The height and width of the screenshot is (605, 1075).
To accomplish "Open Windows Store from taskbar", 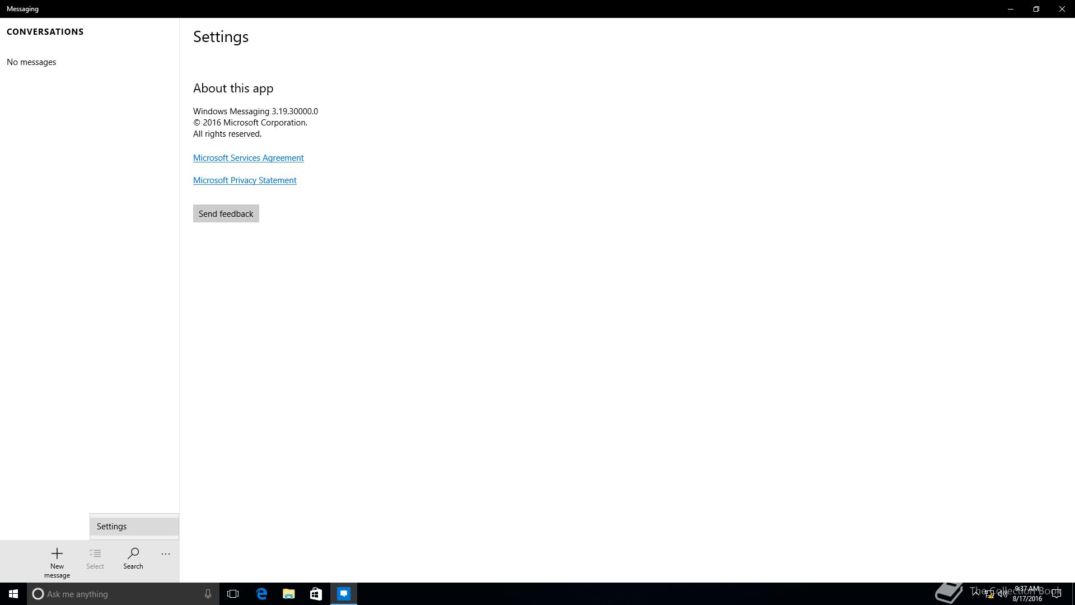I will [316, 594].
